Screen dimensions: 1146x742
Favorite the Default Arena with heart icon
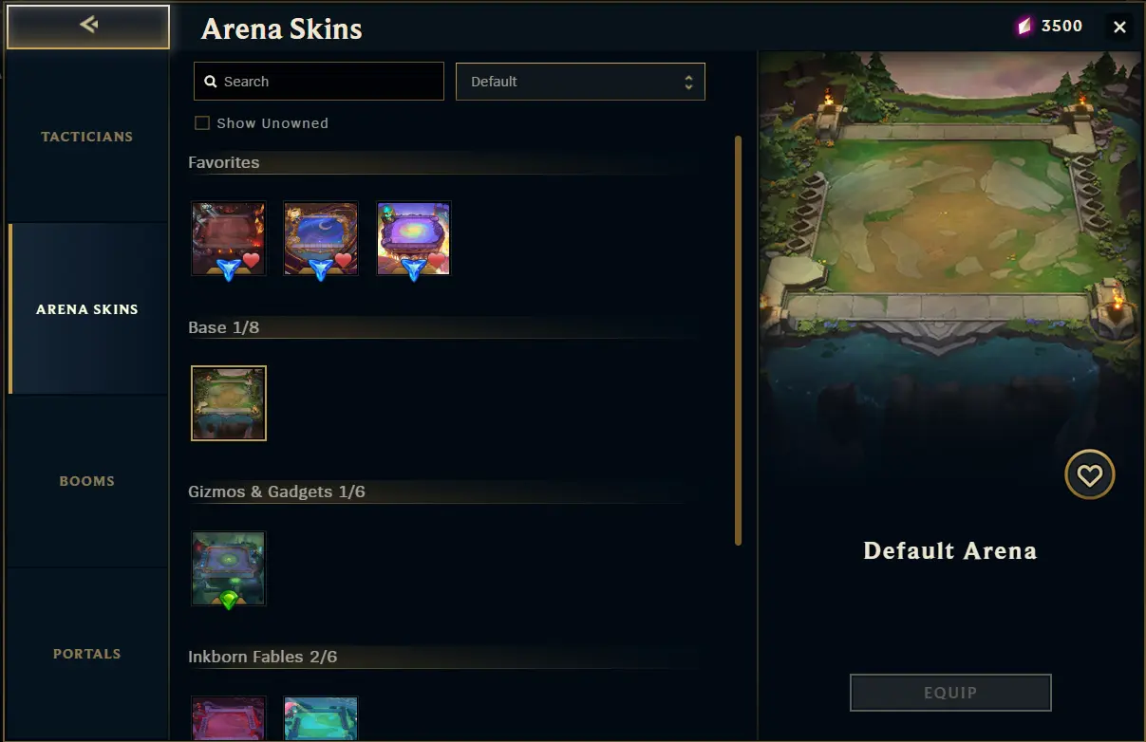1089,474
